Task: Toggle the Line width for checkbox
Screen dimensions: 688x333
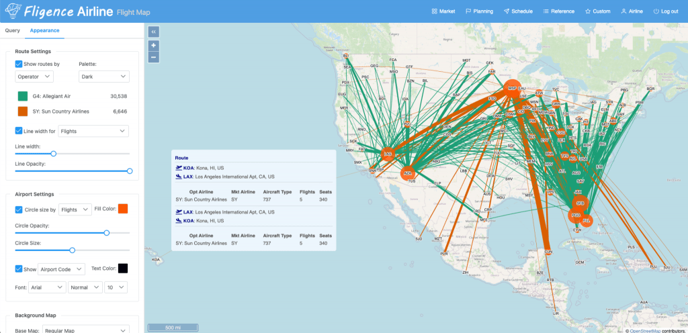Action: coord(19,132)
